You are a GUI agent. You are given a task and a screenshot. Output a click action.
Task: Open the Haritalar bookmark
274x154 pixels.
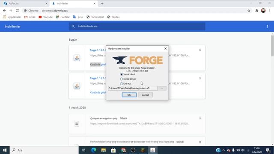63,17
